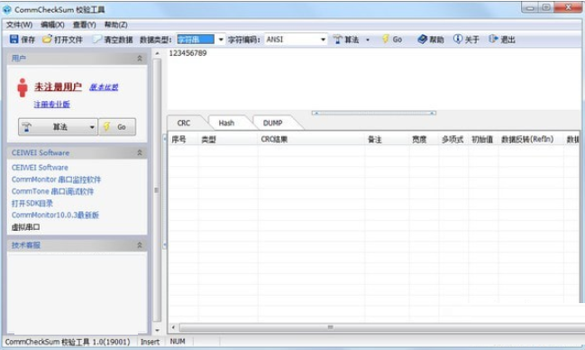The width and height of the screenshot is (585, 350).
Task: Click the width column header
Action: coord(424,140)
